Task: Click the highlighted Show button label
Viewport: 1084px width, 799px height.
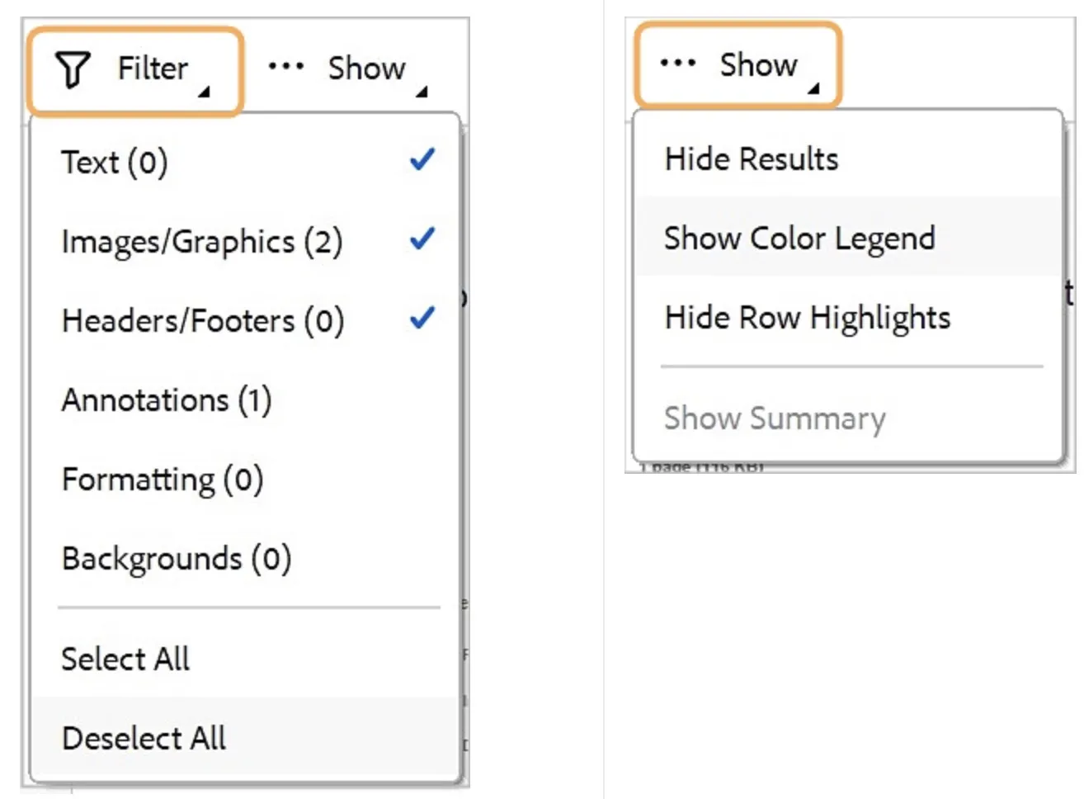Action: coord(758,64)
